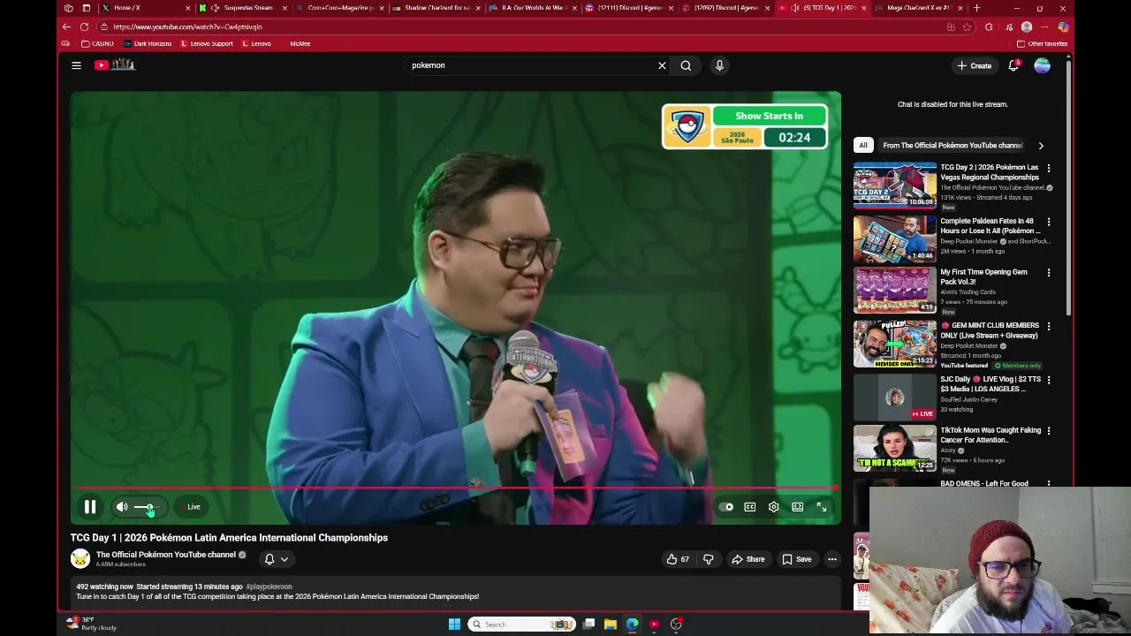The image size is (1131, 636).
Task: Open the YouTube account avatar menu
Action: [1043, 65]
